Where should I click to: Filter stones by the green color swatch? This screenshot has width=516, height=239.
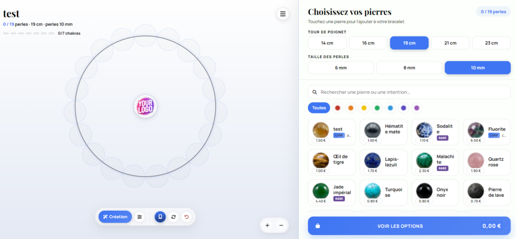pyautogui.click(x=377, y=107)
